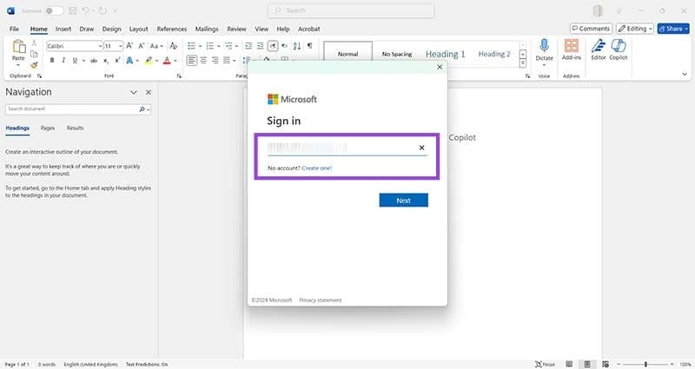Image resolution: width=695 pixels, height=369 pixels.
Task: Toggle Show/Hide paragraph marks
Action: (x=310, y=46)
